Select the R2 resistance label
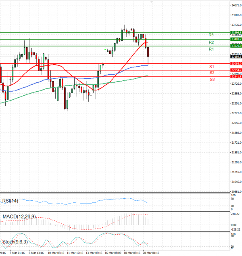The image size is (242, 256). (211, 42)
